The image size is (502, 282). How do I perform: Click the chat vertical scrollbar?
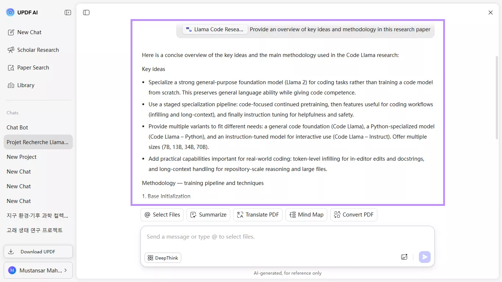pos(497,98)
